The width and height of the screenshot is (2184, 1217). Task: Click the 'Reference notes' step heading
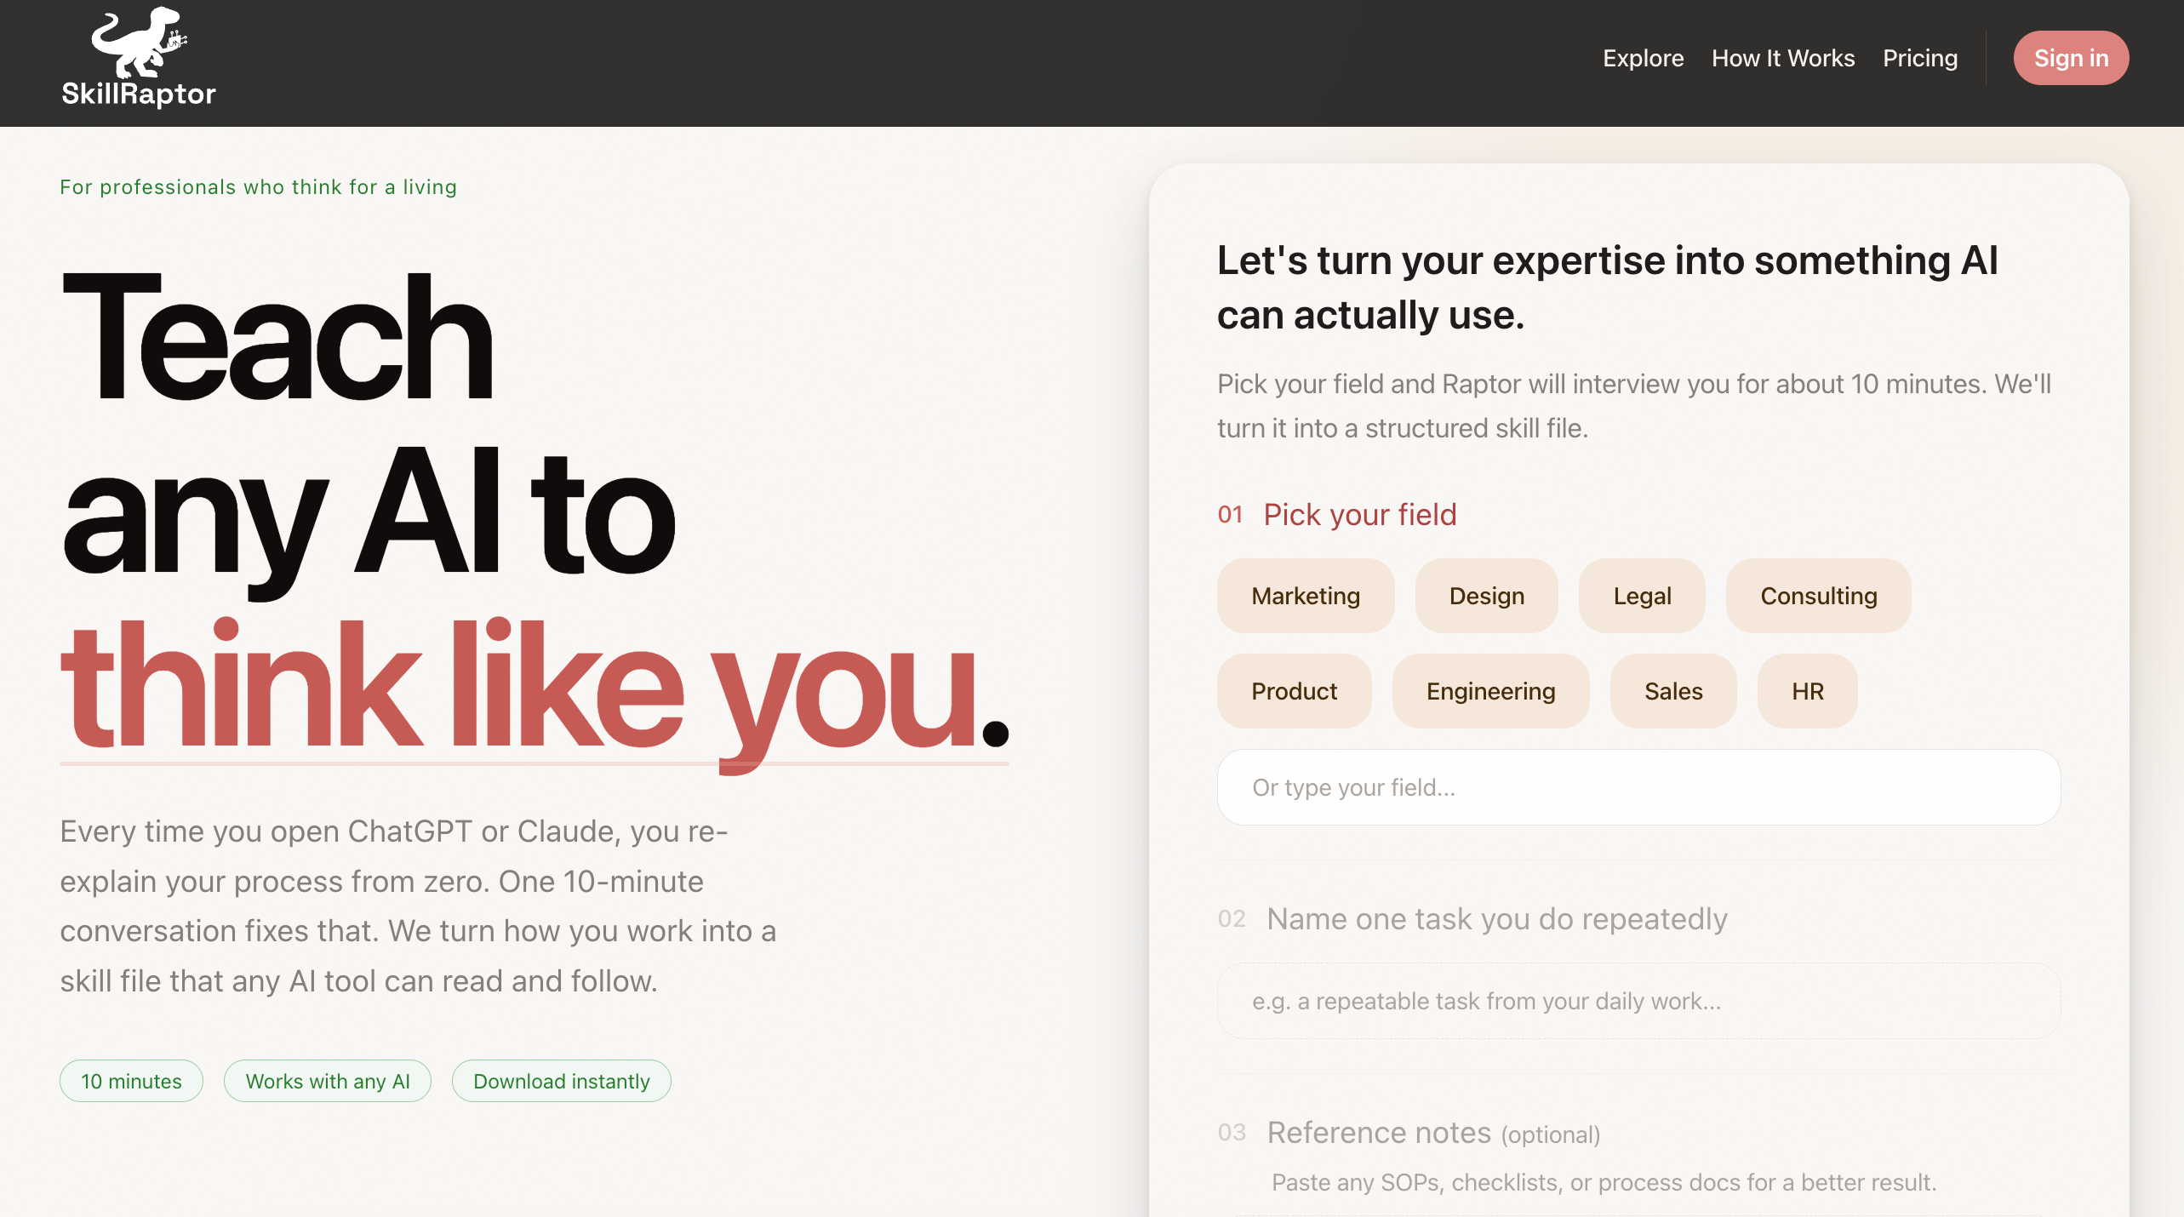[1379, 1133]
